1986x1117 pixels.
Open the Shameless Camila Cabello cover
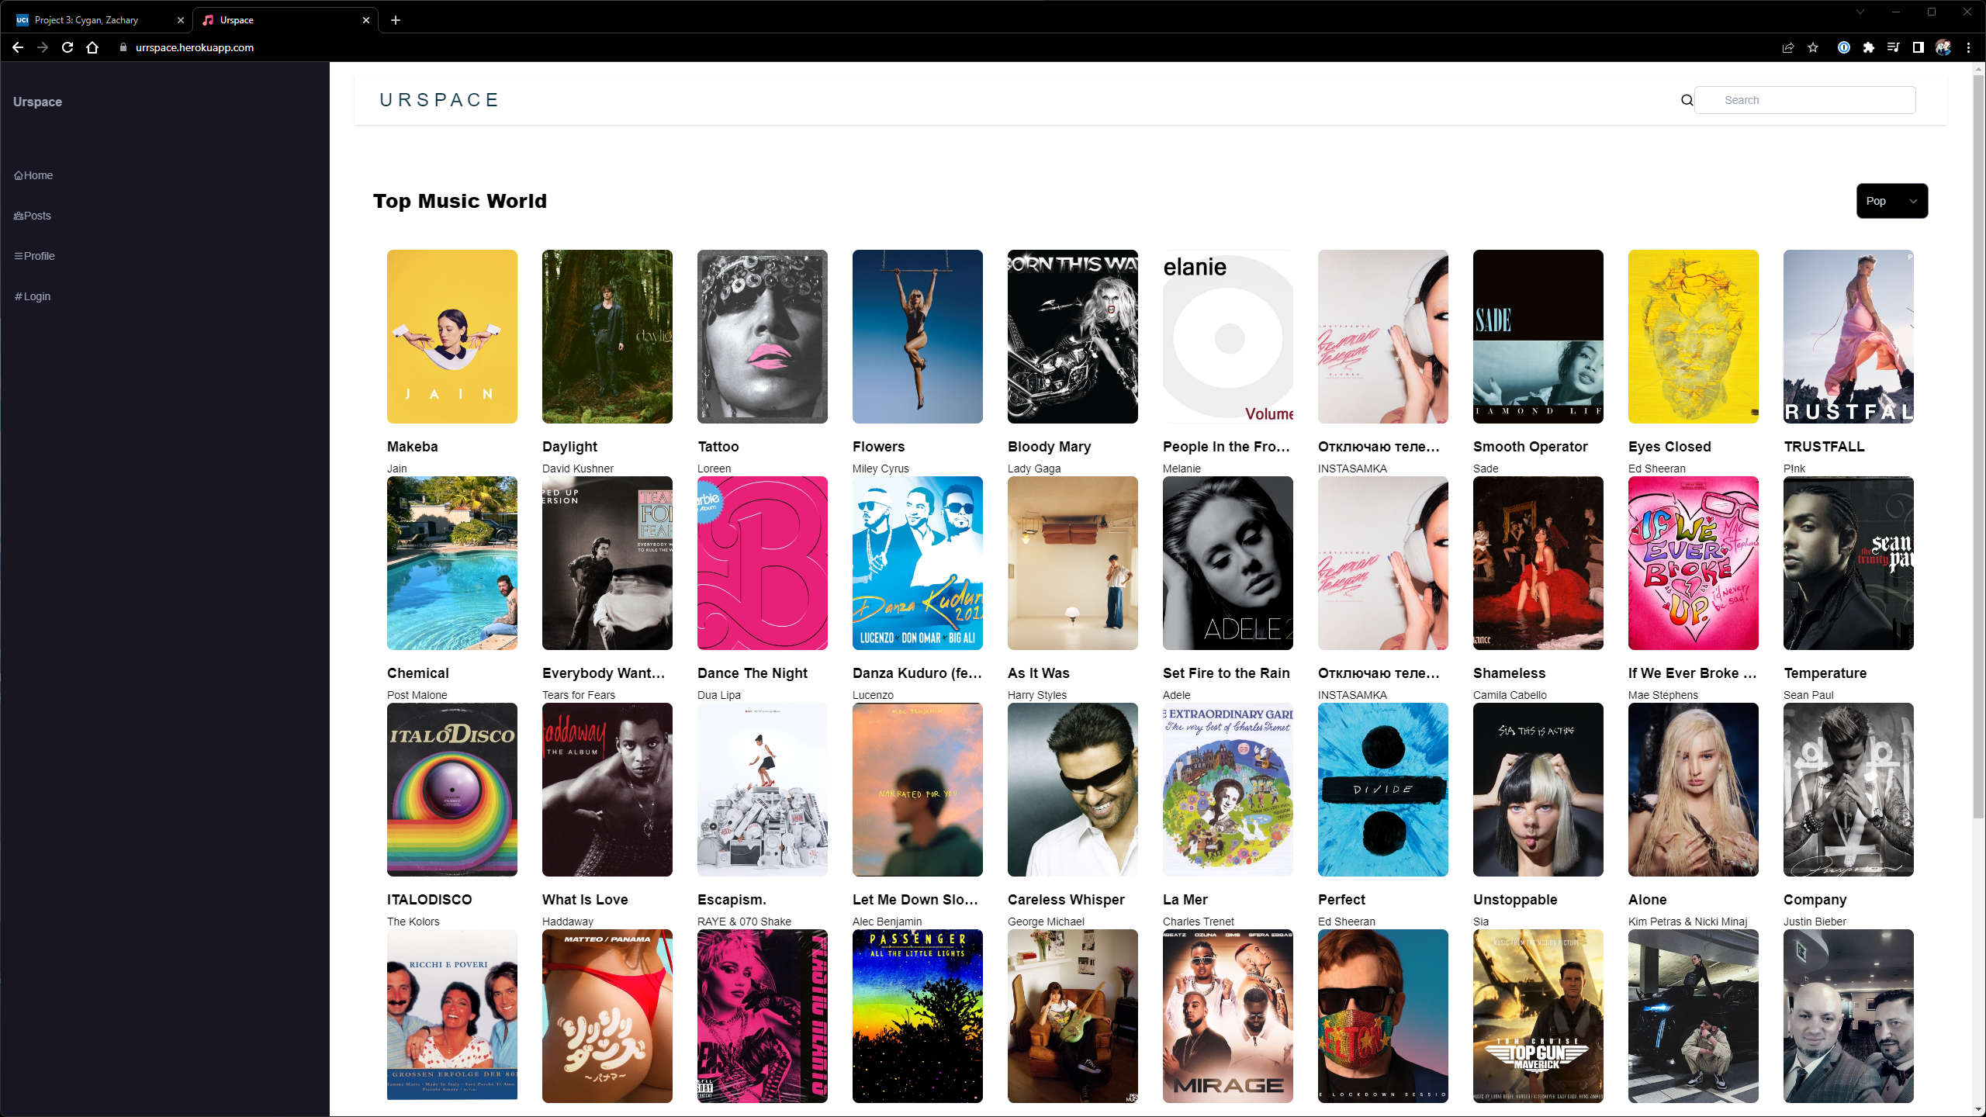pyautogui.click(x=1538, y=563)
